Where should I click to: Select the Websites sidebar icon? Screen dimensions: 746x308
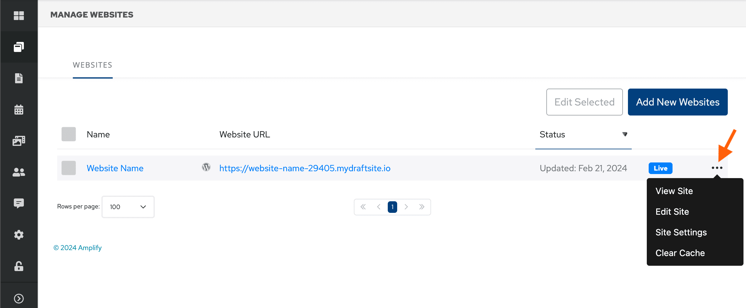[x=19, y=47]
